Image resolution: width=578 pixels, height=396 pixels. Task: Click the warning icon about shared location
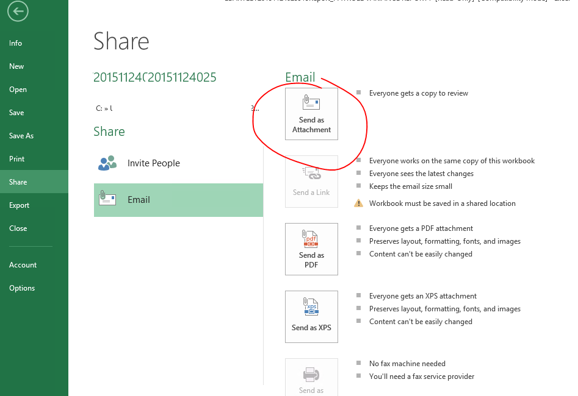(x=357, y=203)
